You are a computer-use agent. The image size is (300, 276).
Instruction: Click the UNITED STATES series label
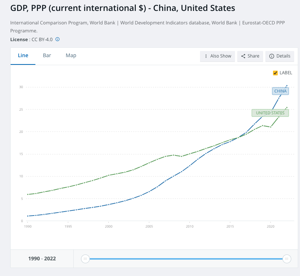click(x=270, y=113)
